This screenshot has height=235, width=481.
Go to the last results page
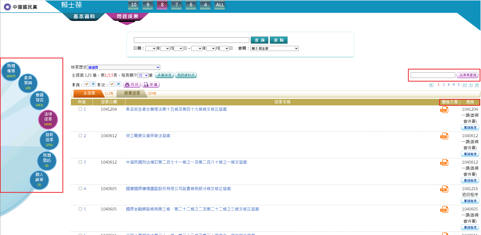pyautogui.click(x=476, y=85)
